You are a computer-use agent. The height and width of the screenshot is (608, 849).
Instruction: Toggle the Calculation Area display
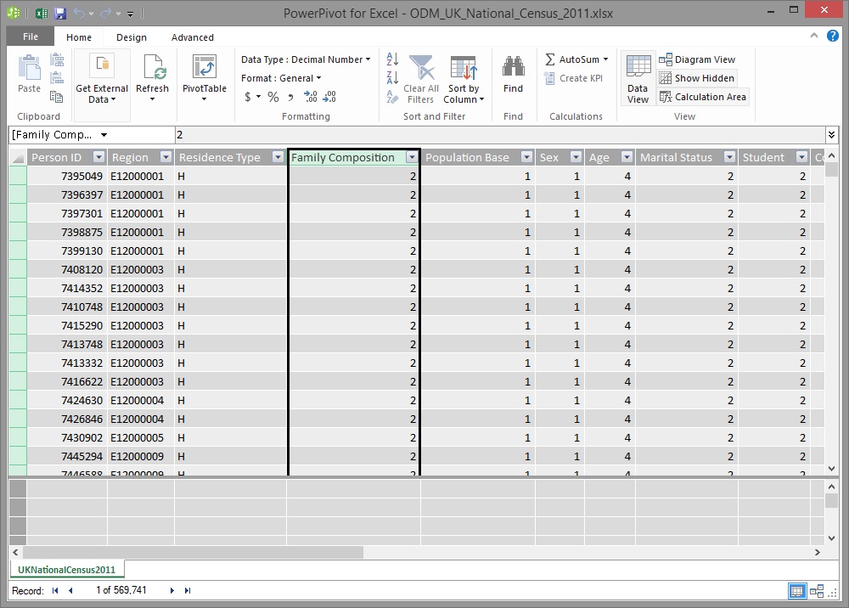703,97
